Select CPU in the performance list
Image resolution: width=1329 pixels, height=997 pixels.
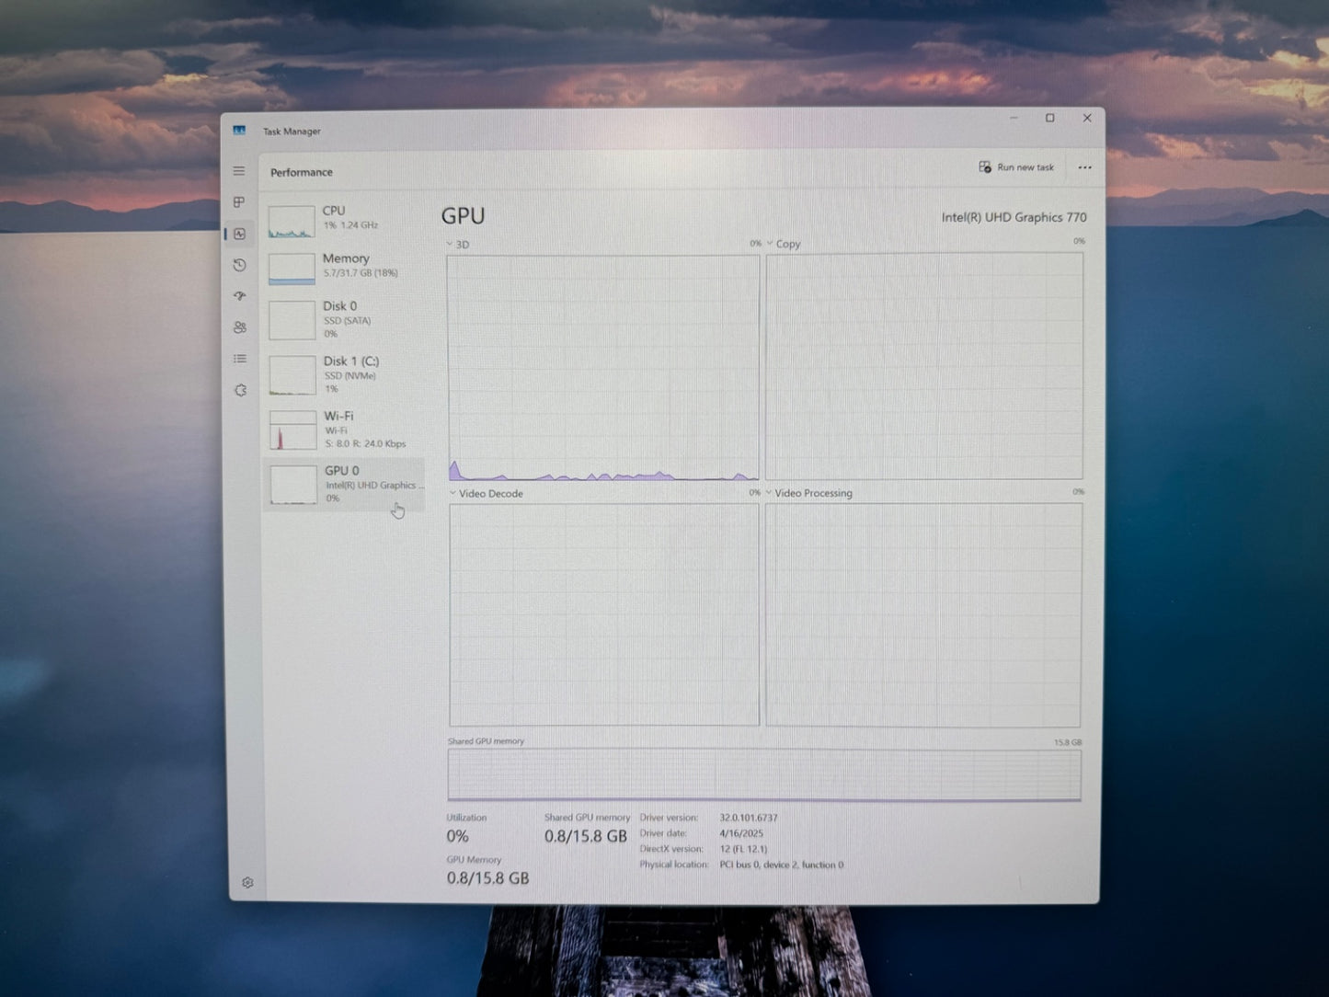click(343, 219)
